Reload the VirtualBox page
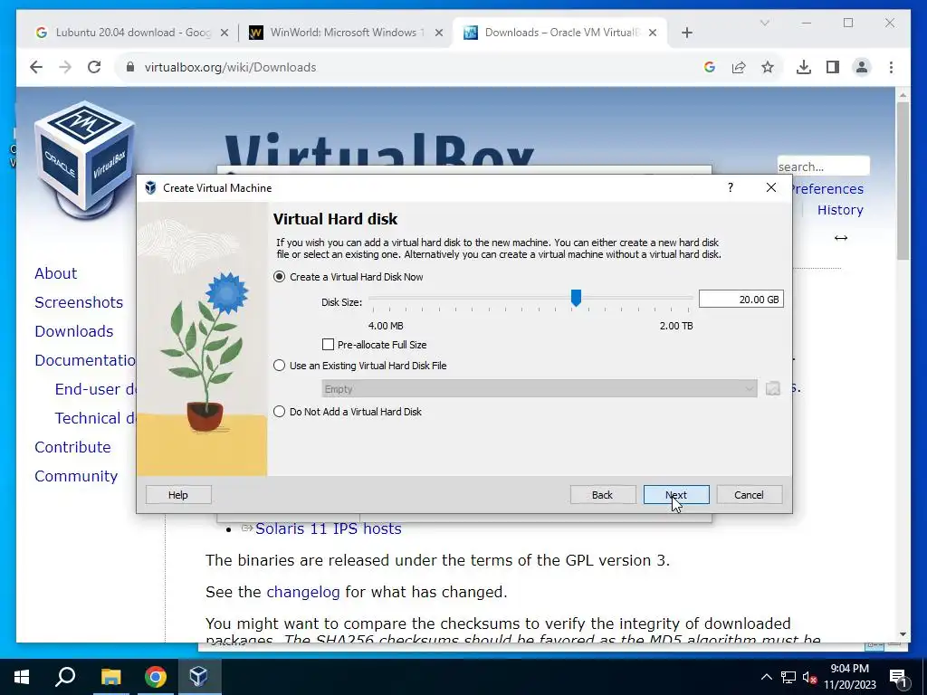The image size is (927, 695). click(x=94, y=67)
